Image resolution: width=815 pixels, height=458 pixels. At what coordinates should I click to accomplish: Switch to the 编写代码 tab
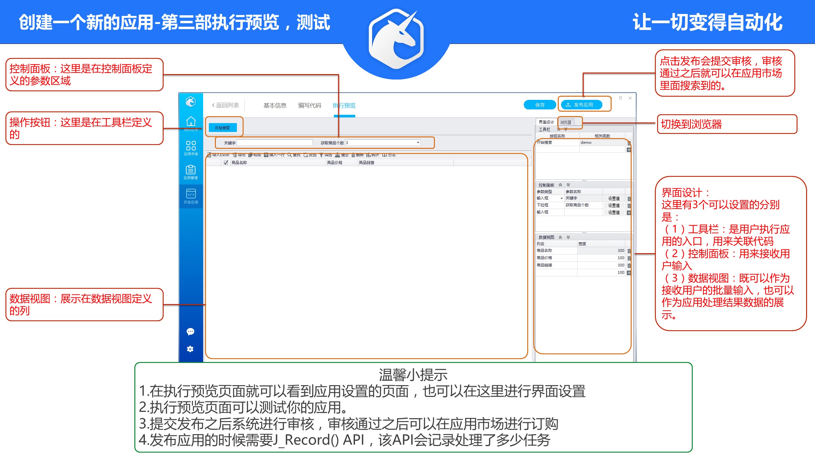tap(309, 105)
